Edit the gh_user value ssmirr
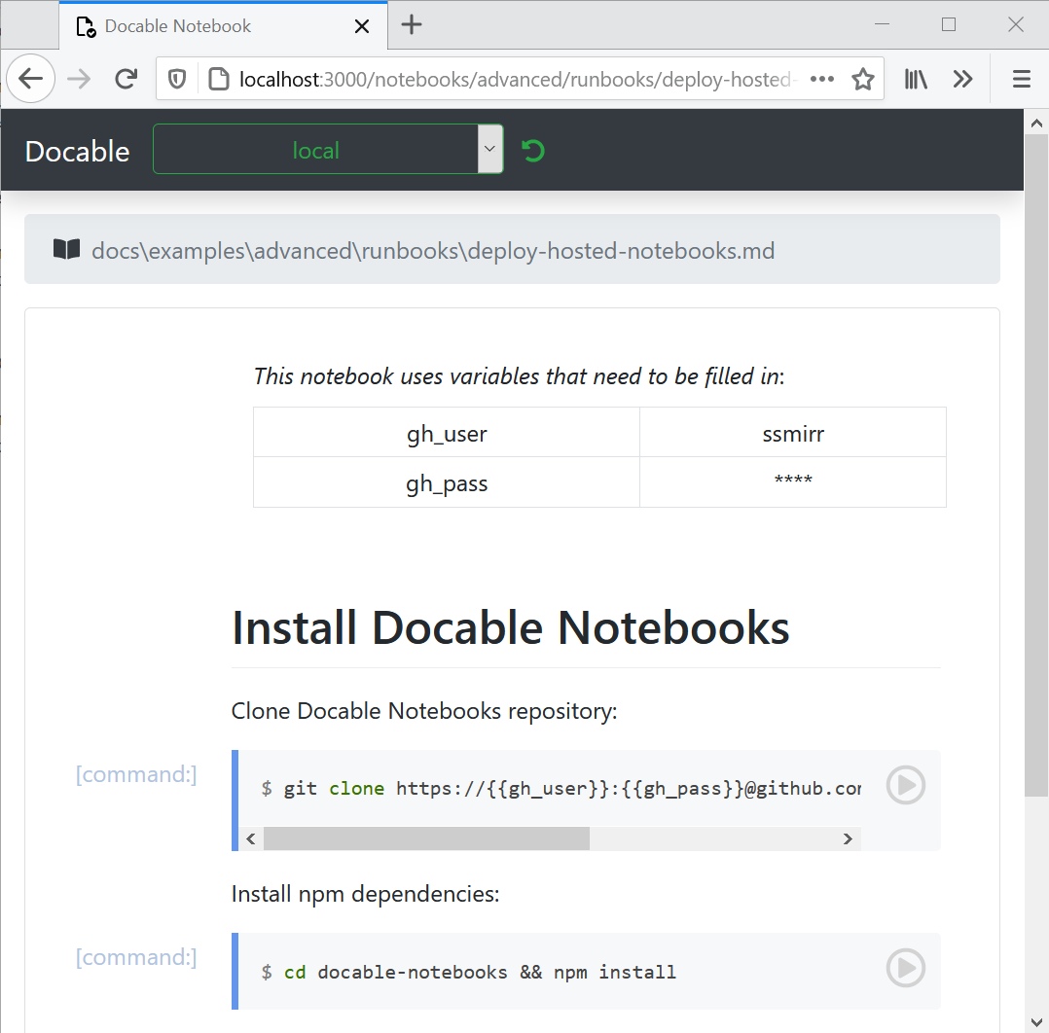1049x1033 pixels. (x=793, y=433)
